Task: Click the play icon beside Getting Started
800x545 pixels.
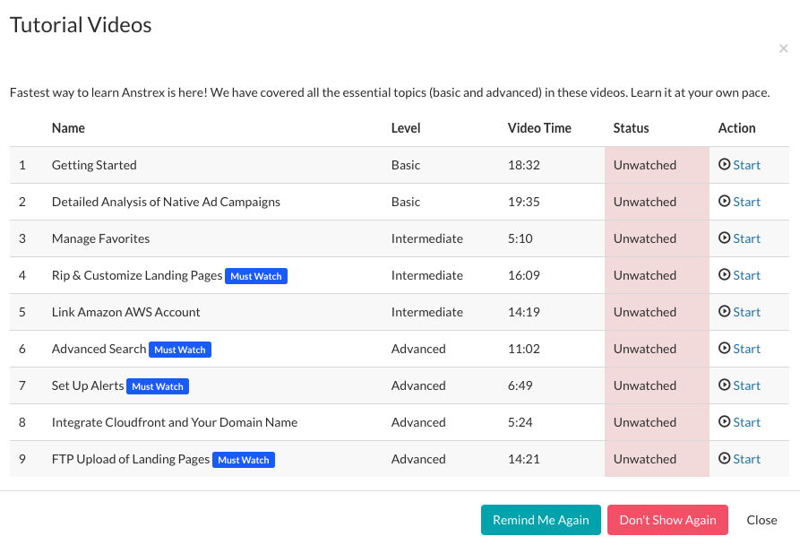Action: (724, 165)
